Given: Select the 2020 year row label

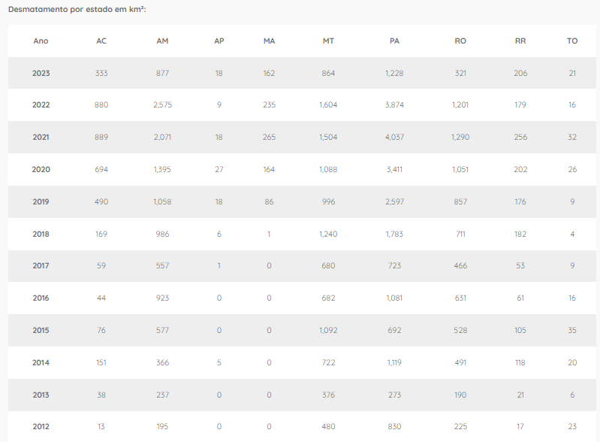Looking at the screenshot, I should (x=41, y=170).
